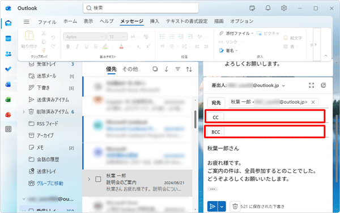Insert a picture (ピクチャ)
This screenshot has width=340, height=213.
pos(268,33)
